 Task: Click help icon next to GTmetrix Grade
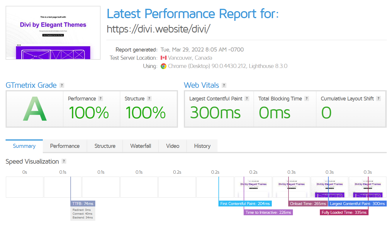(x=62, y=86)
